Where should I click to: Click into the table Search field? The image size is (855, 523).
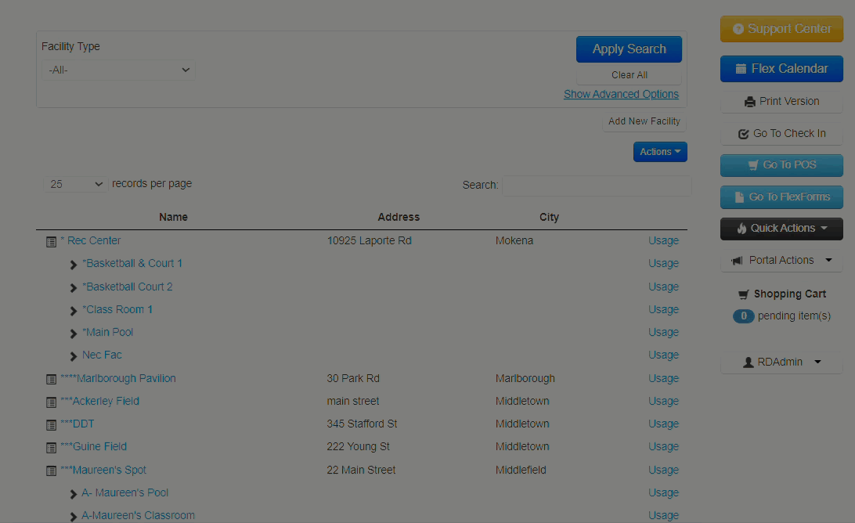(x=597, y=186)
